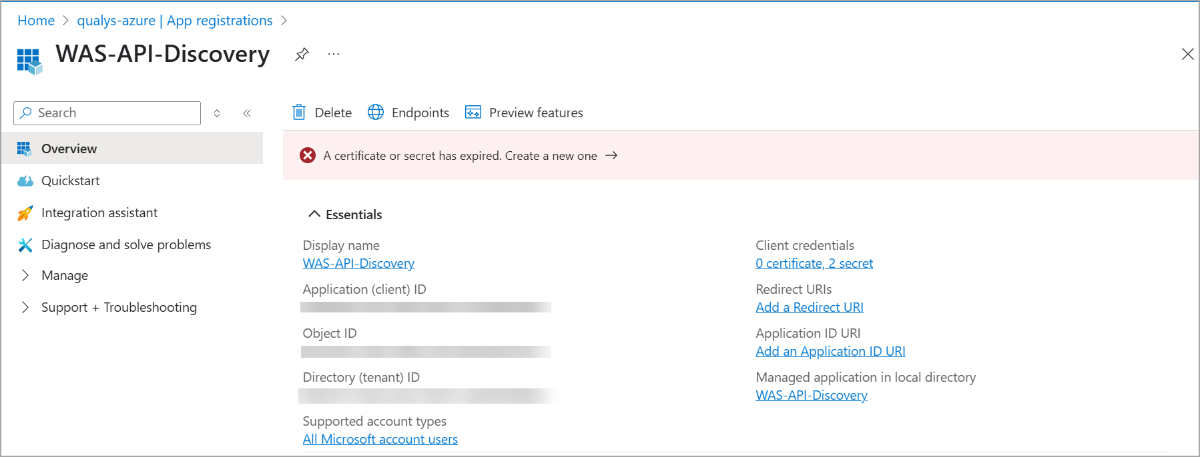Toggle the expand/collapse all menu arrows
Viewport: 1200px width, 457px height.
[217, 113]
